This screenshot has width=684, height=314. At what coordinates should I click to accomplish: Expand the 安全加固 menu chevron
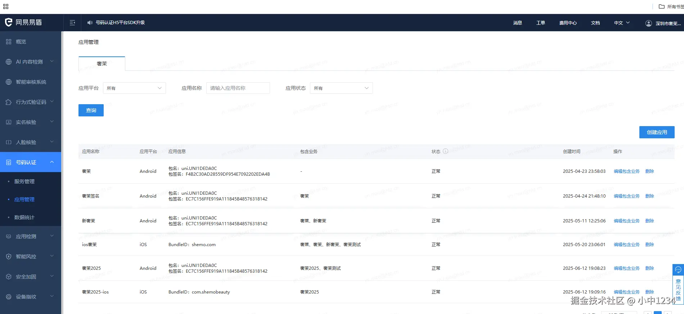tap(52, 276)
